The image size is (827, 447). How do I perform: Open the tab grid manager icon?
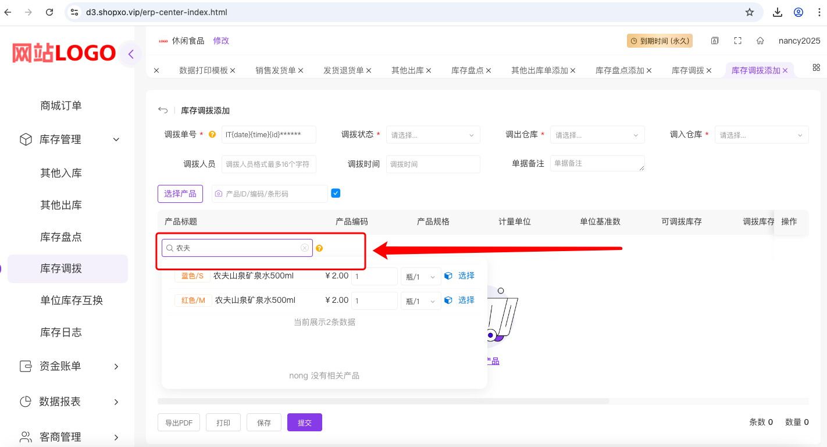816,67
